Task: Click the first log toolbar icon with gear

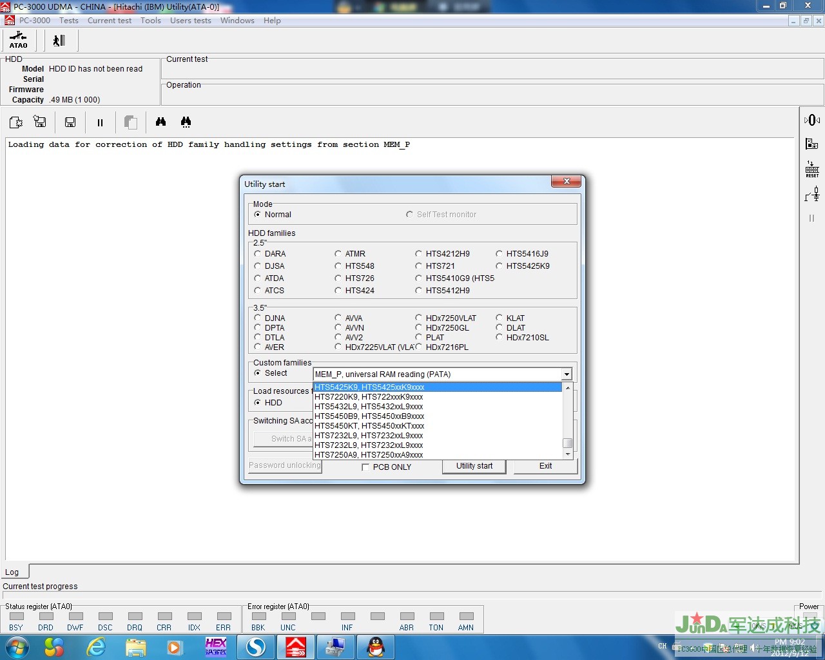Action: [15, 122]
